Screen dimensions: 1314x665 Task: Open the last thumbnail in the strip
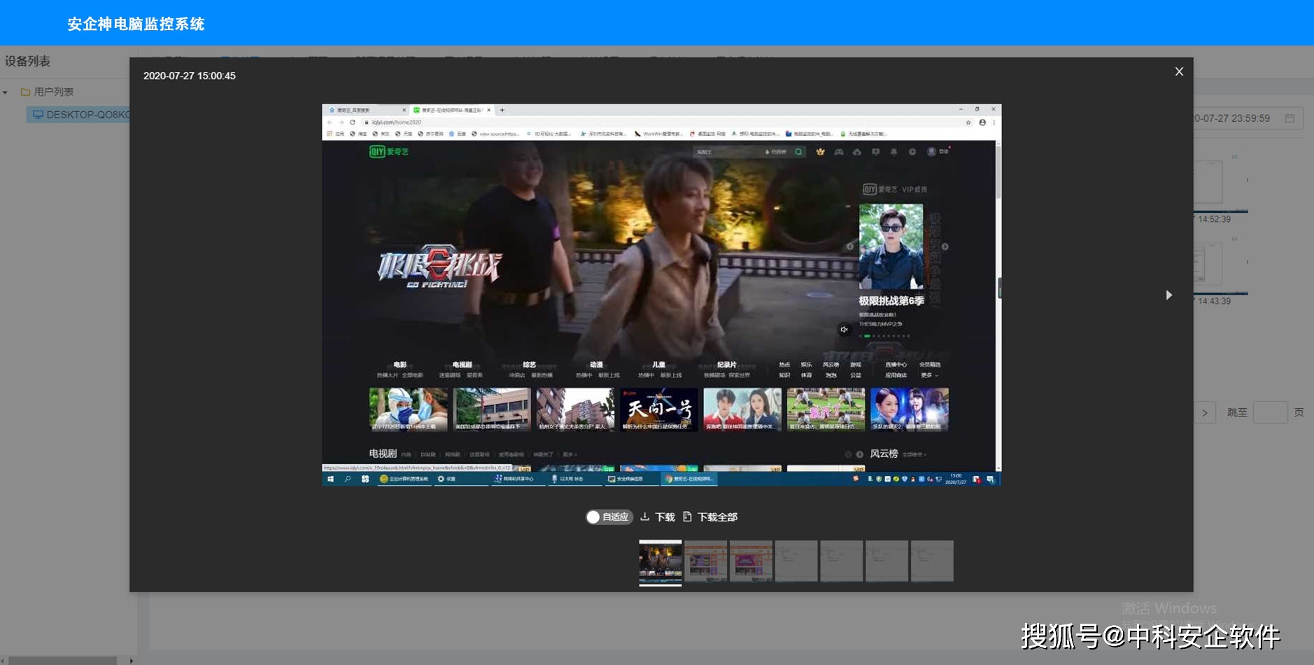[932, 561]
